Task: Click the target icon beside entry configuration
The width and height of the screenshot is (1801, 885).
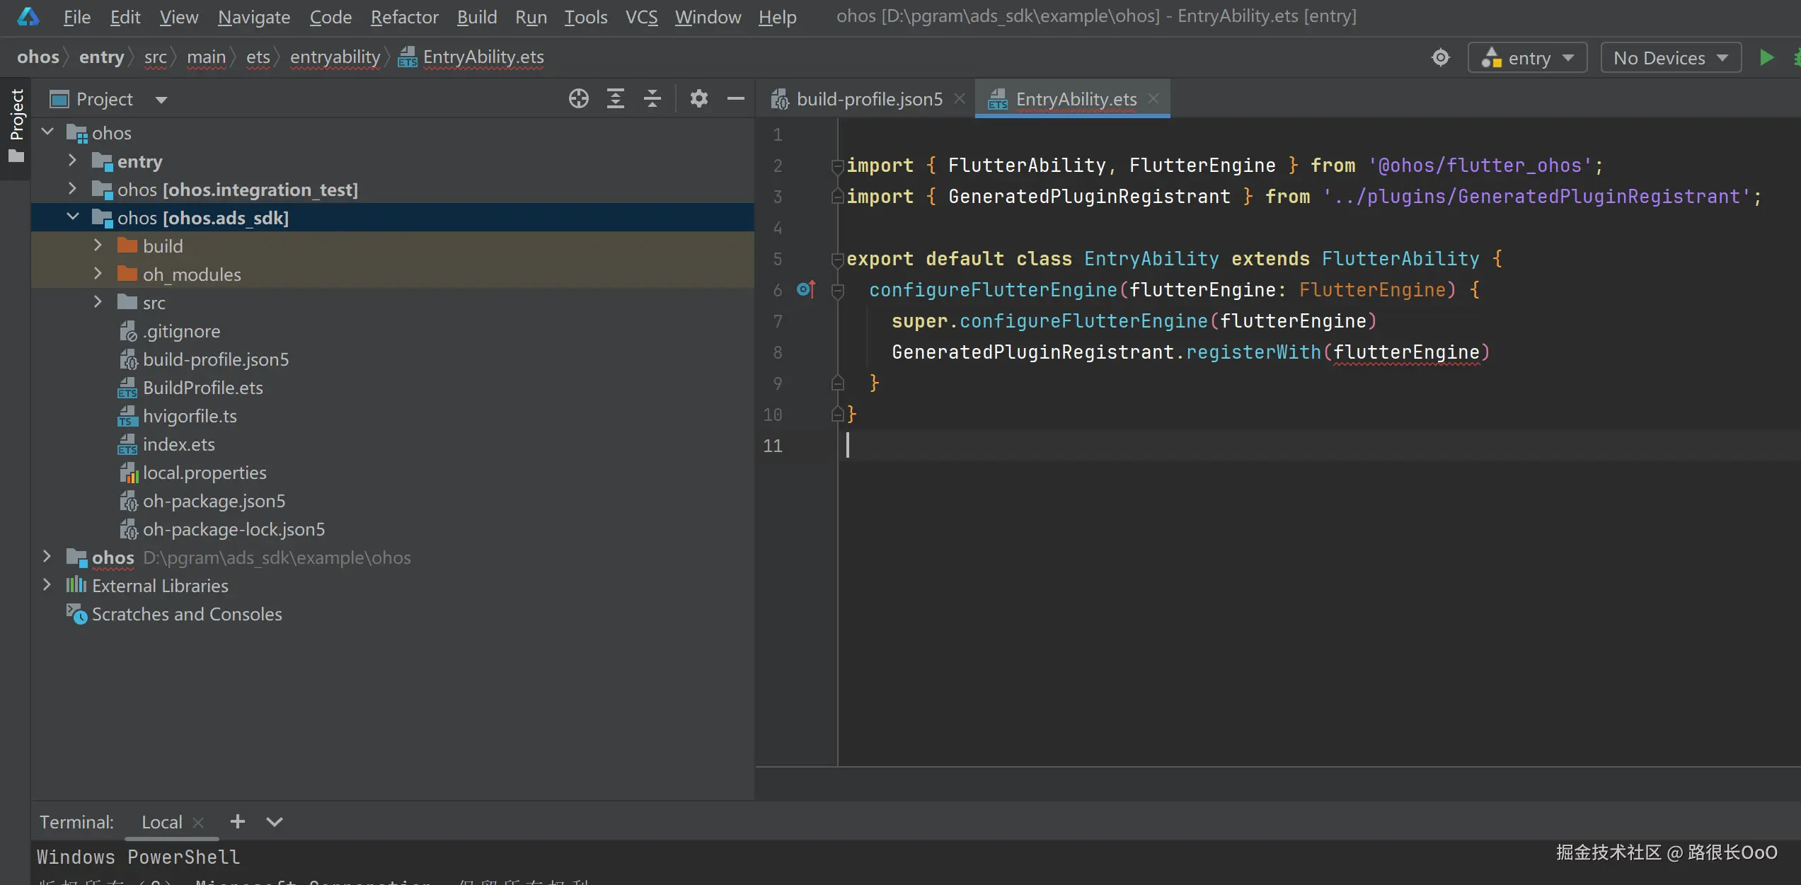Action: pos(1440,58)
